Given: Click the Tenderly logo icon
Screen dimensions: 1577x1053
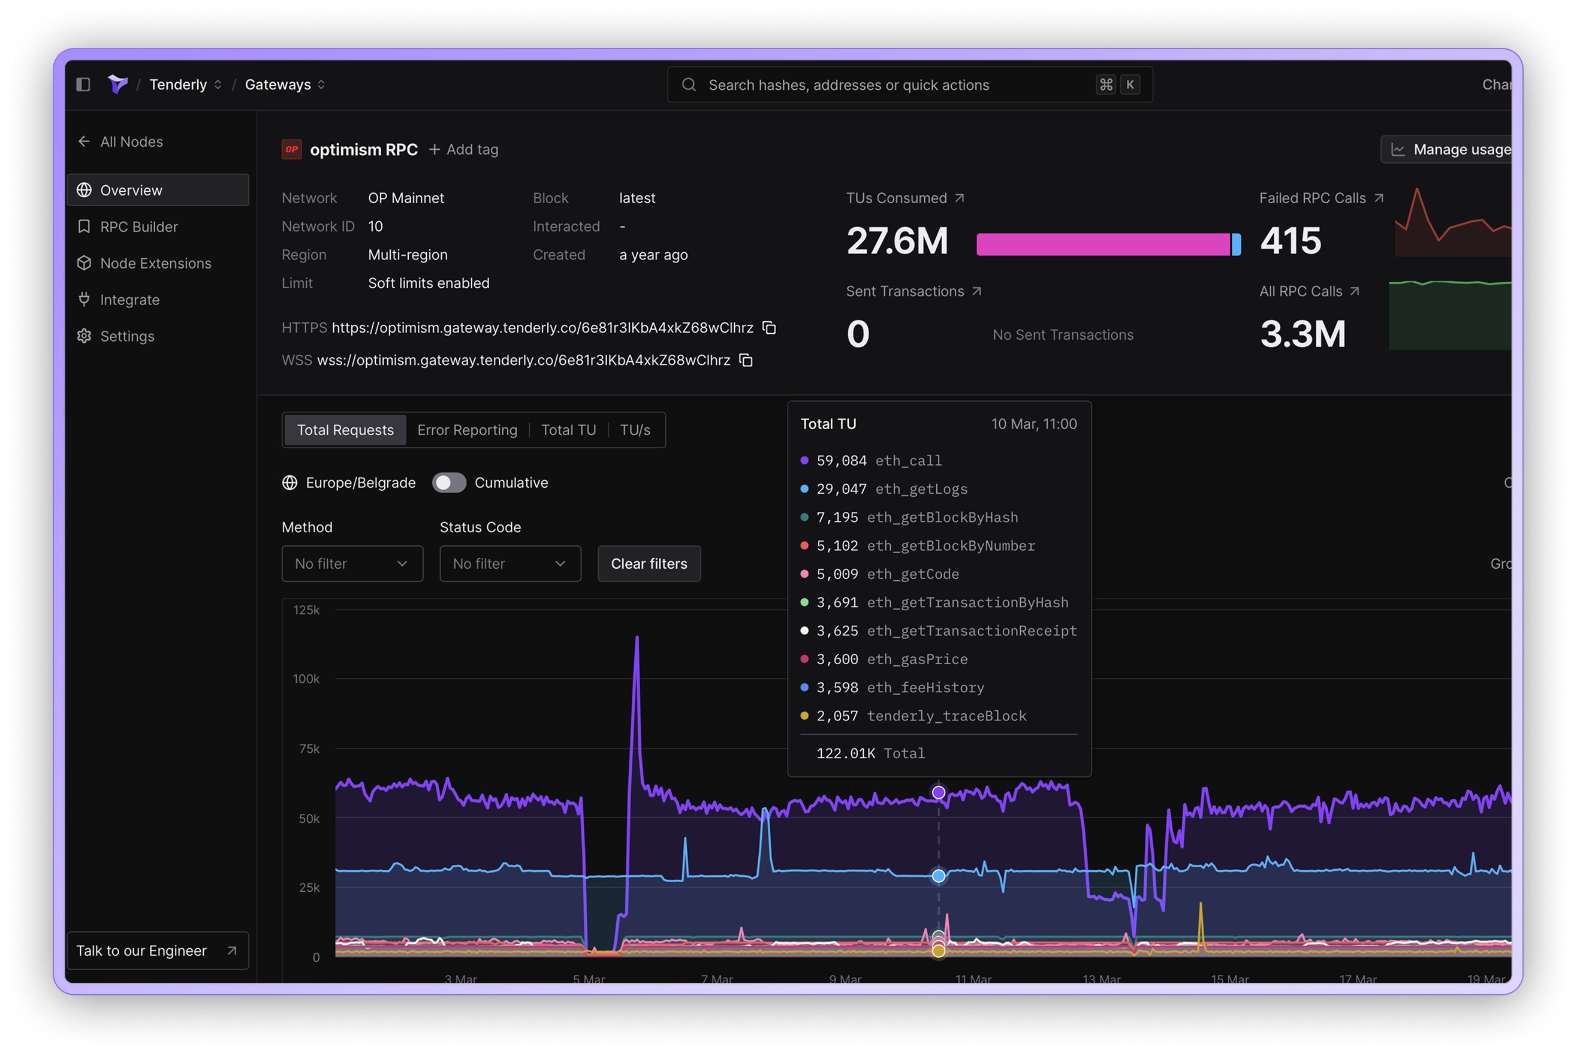Looking at the screenshot, I should pos(117,85).
